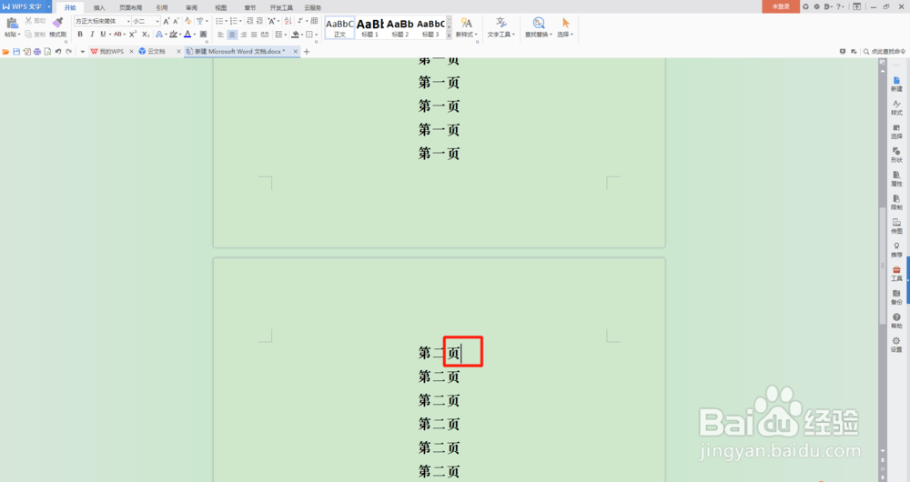
Task: Expand the WPS 文字 application menu arrow
Action: pyautogui.click(x=49, y=6)
